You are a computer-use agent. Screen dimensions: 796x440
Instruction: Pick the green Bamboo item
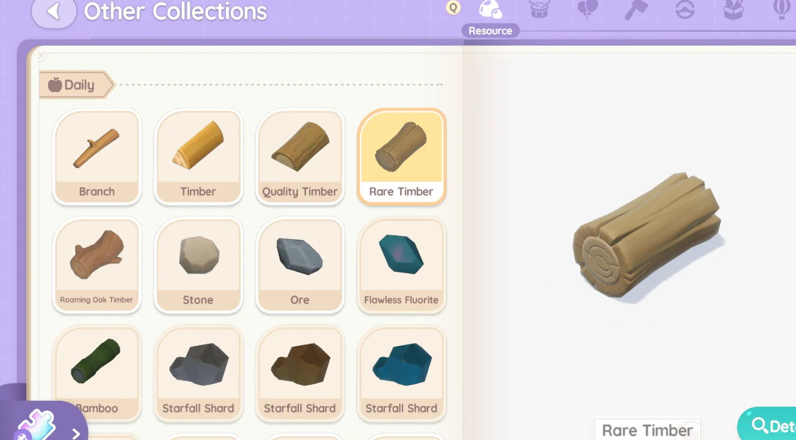97,373
